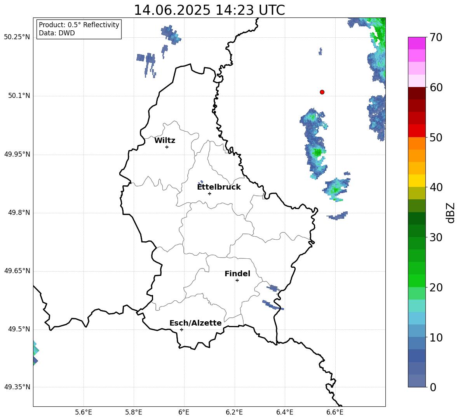Click the 50 tick on the colorbar

436,138
